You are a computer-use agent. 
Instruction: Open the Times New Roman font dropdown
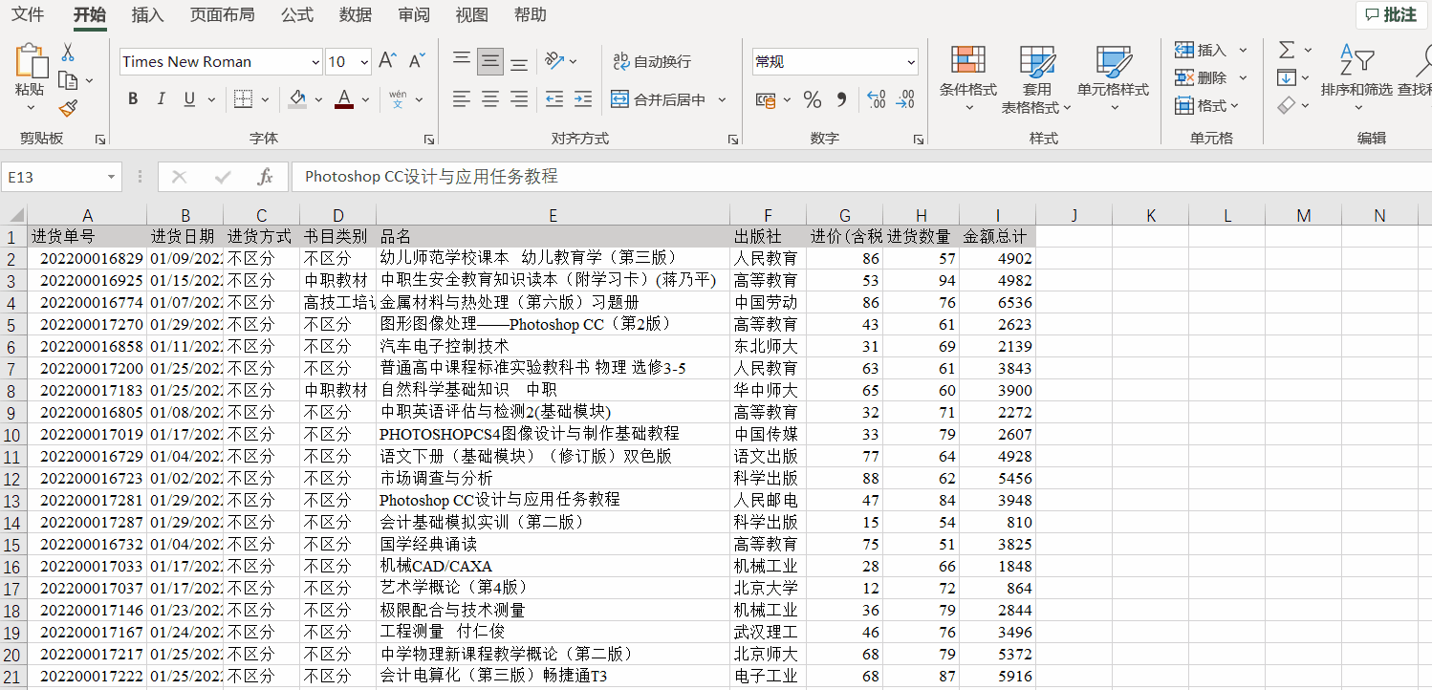(x=316, y=61)
